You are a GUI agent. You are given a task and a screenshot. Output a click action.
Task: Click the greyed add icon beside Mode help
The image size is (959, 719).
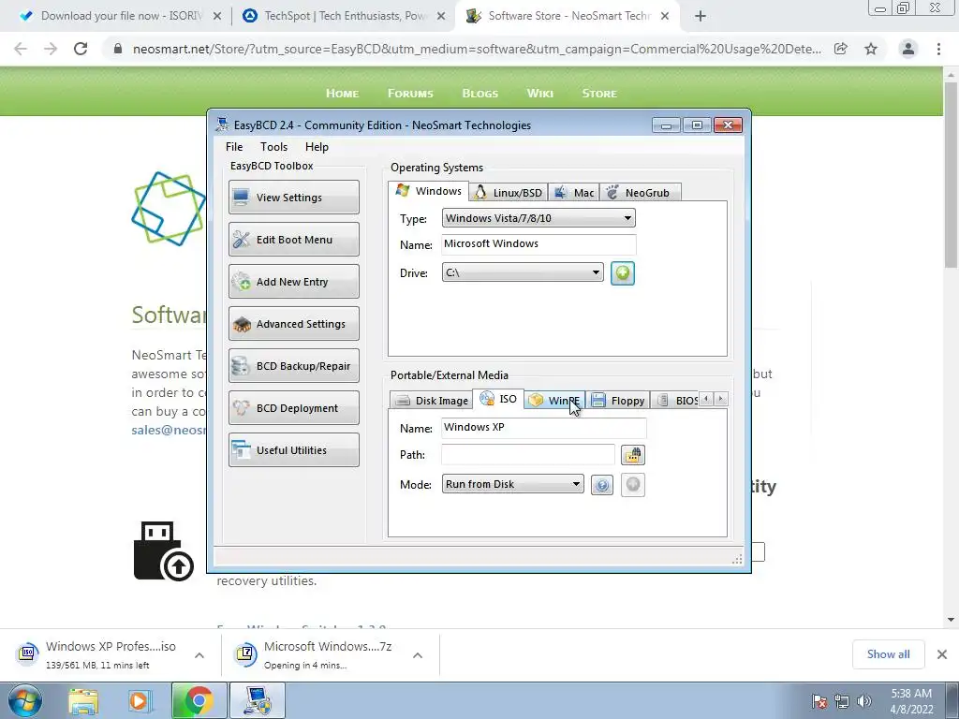click(633, 485)
